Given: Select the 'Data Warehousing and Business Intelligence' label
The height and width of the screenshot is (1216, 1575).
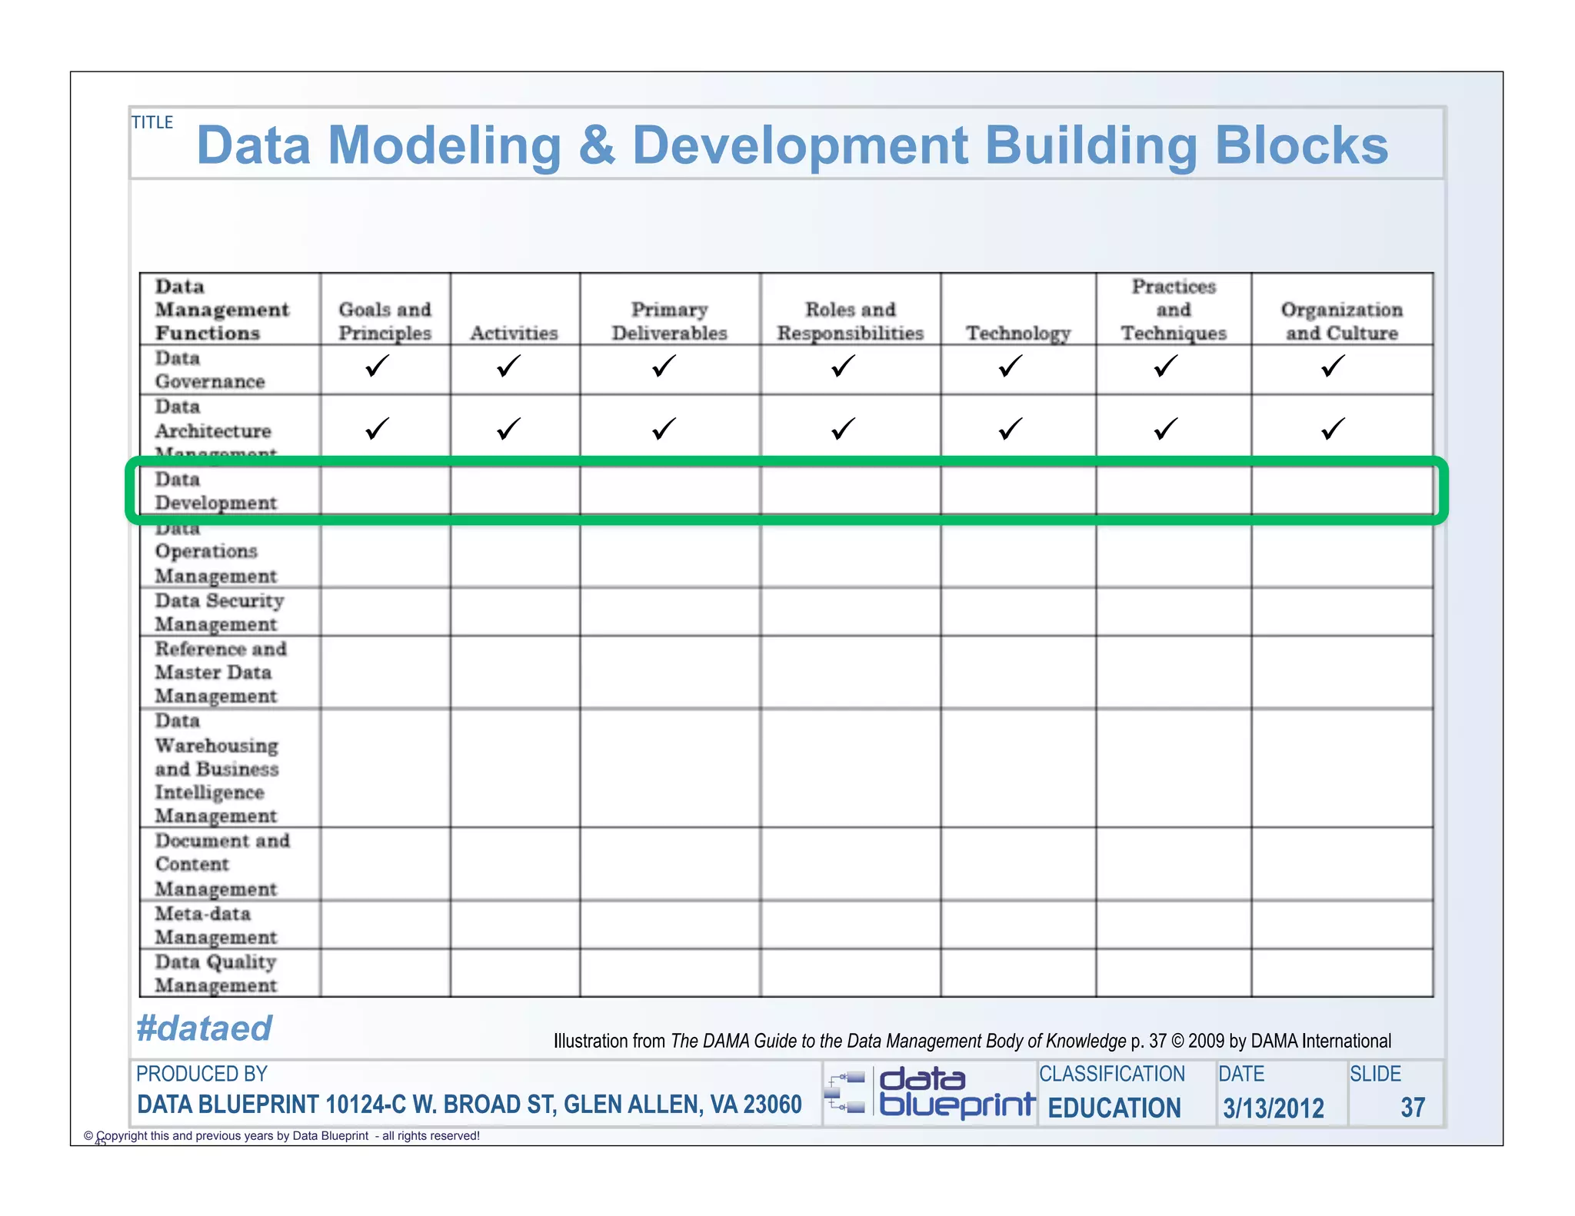Looking at the screenshot, I should 217,768.
